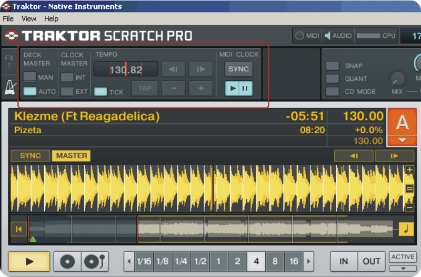Click the CUE button beside play
Image resolution: width=421 pixels, height=277 pixels.
tap(67, 261)
